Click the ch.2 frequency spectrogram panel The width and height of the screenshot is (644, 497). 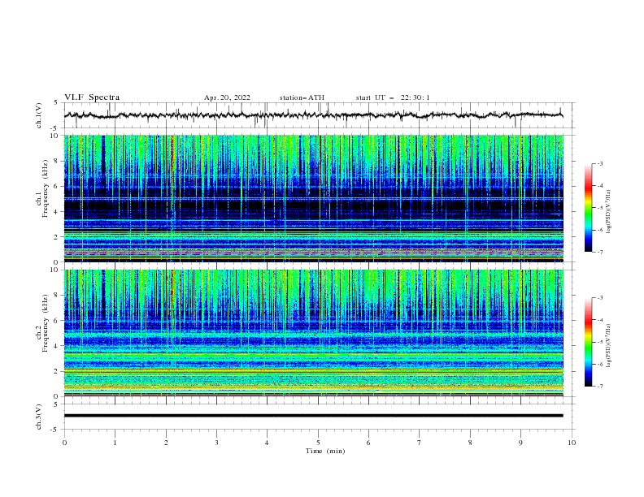click(314, 333)
